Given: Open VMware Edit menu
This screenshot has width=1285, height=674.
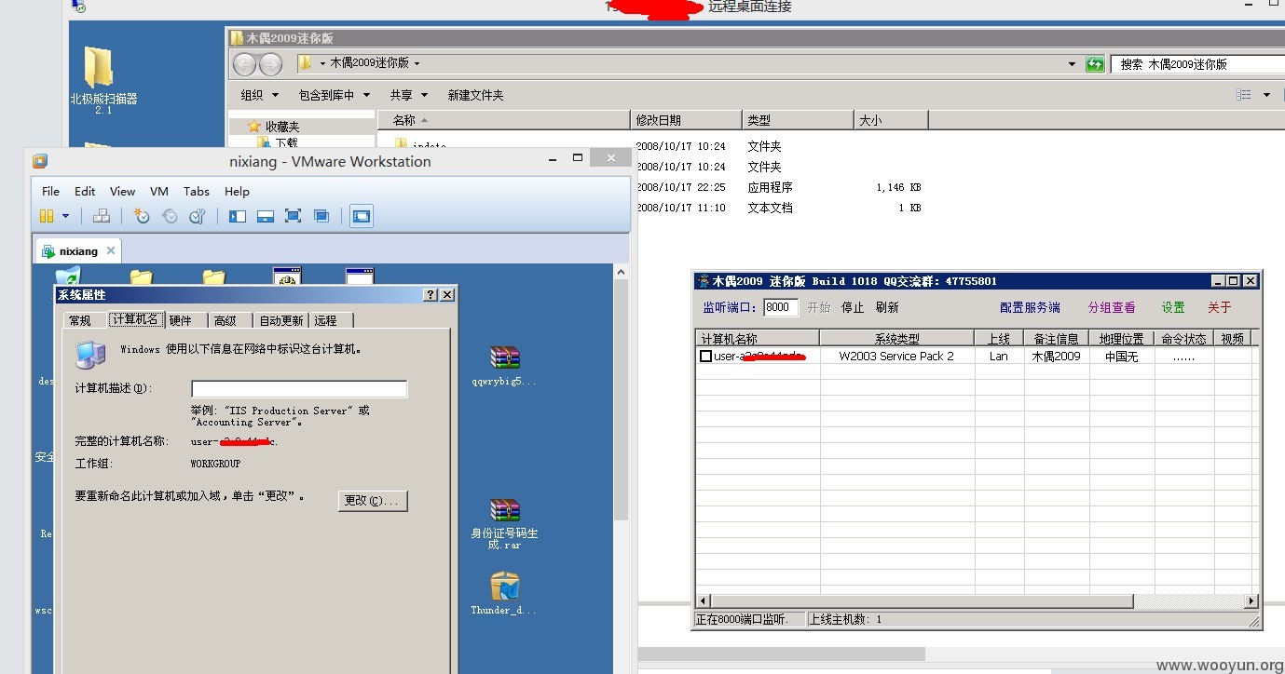Looking at the screenshot, I should (85, 191).
